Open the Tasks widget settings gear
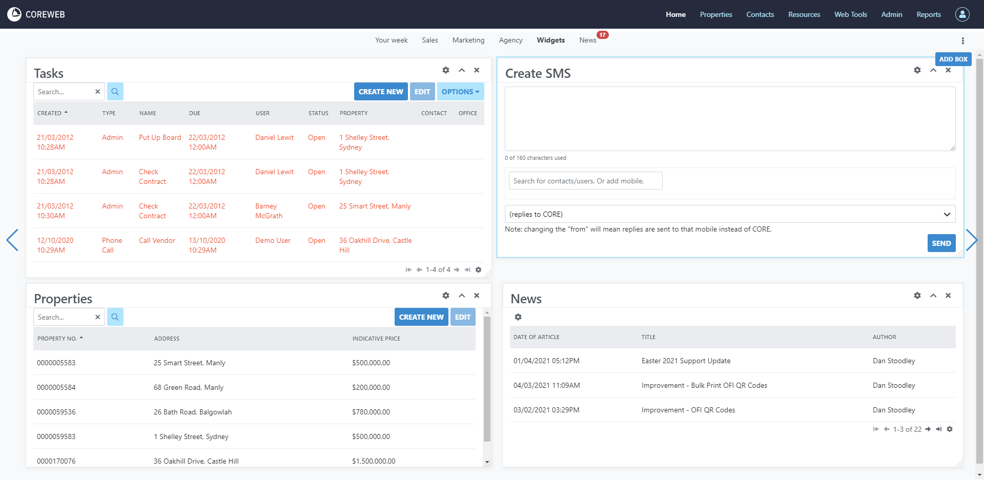This screenshot has height=480, width=984. (x=445, y=70)
